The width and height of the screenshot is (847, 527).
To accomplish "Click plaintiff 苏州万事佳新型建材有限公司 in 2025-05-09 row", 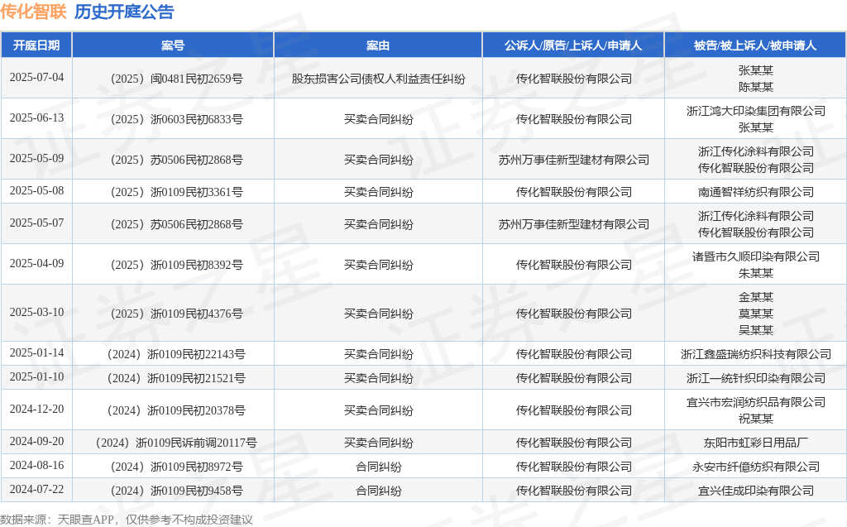I will pos(574,160).
